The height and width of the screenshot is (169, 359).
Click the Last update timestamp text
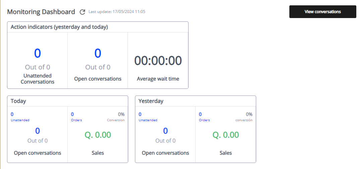[x=117, y=12]
